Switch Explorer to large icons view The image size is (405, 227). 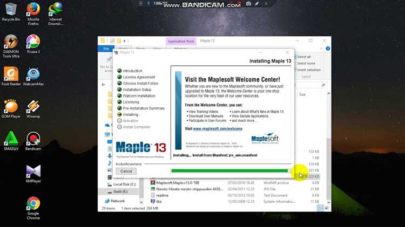(x=327, y=208)
